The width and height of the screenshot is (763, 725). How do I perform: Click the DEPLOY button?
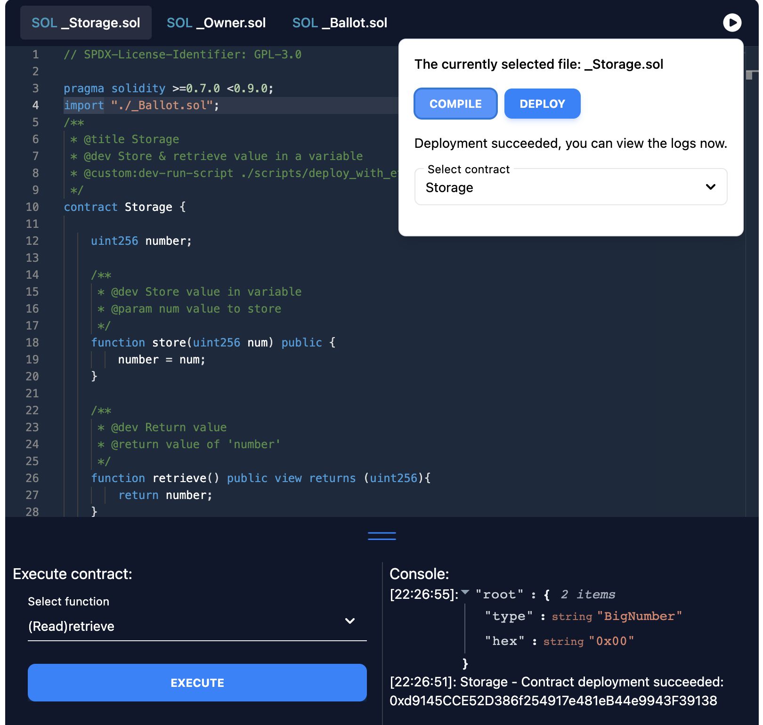click(542, 104)
